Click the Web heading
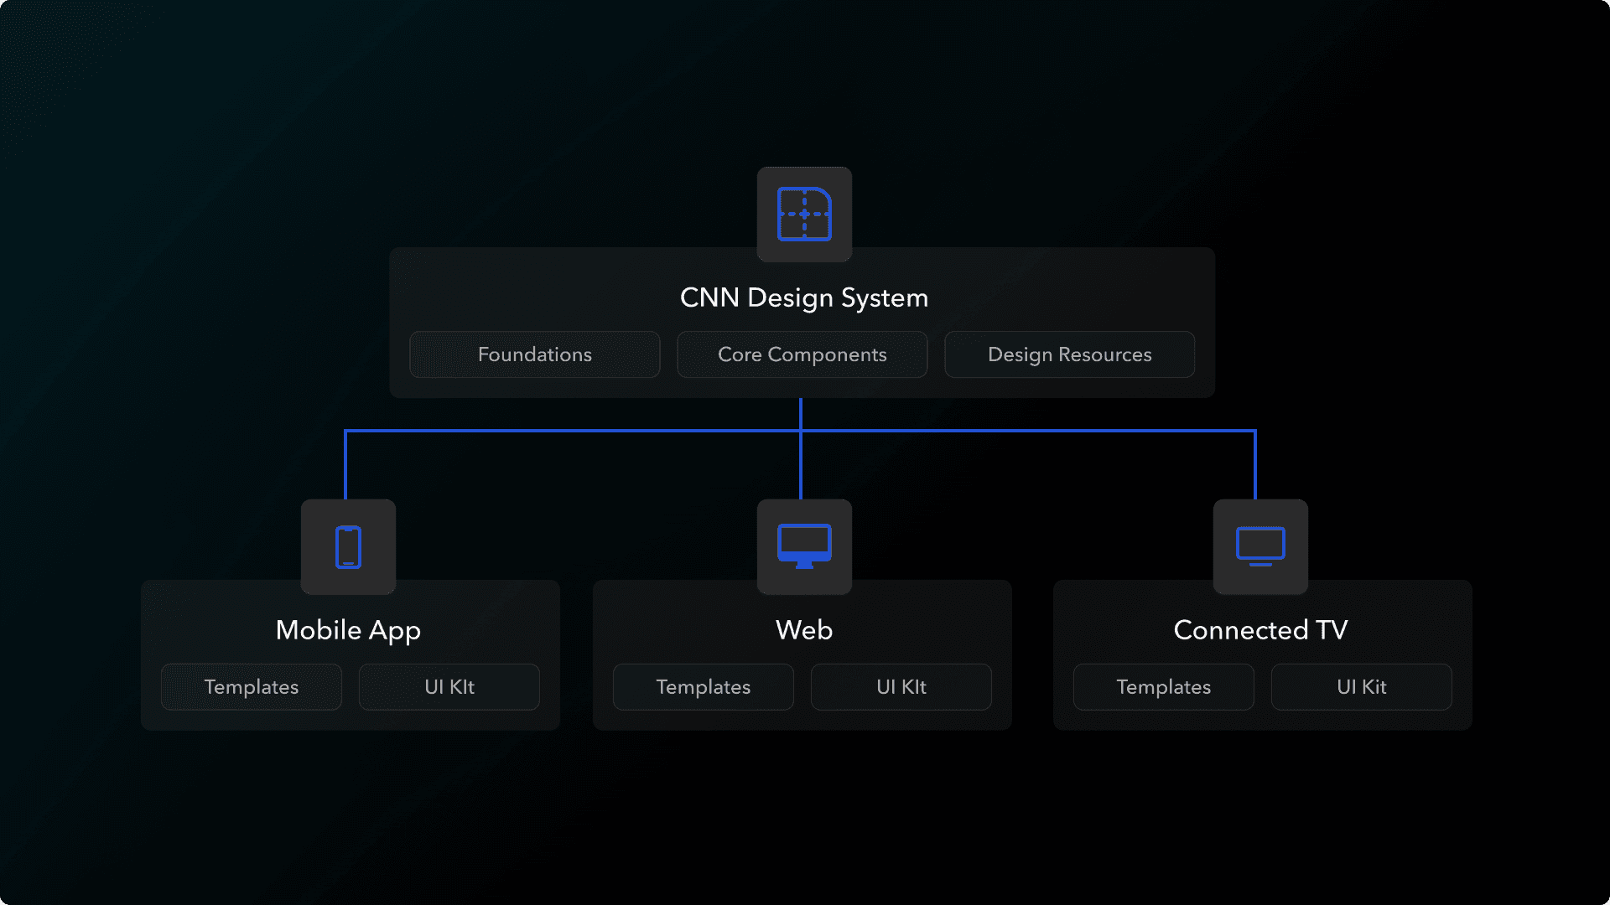 click(x=804, y=630)
